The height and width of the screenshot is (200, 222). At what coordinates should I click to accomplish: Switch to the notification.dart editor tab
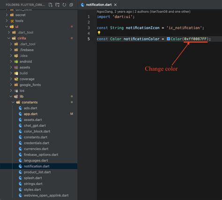[99, 5]
